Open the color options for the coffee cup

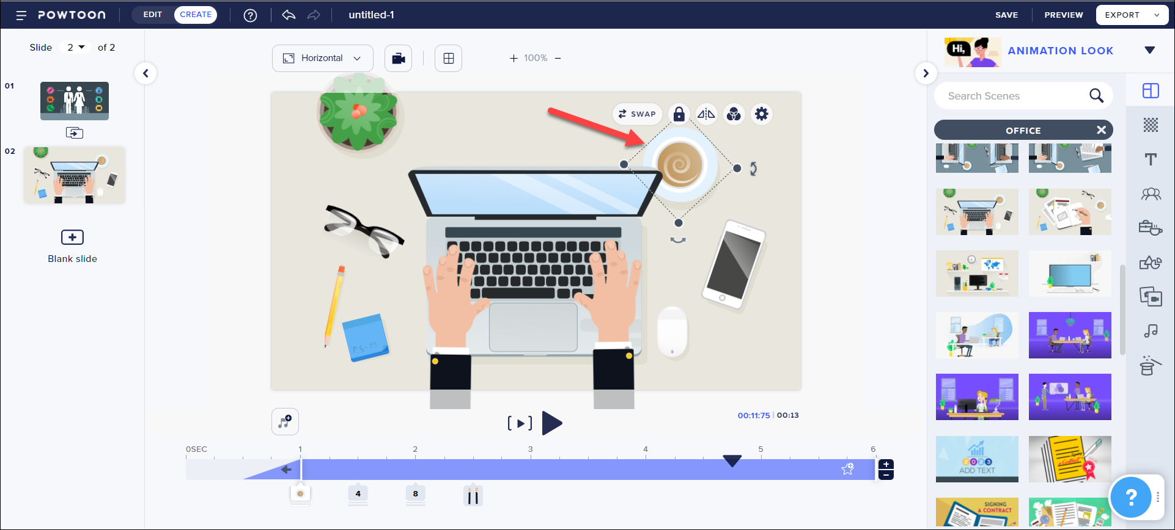pos(734,114)
